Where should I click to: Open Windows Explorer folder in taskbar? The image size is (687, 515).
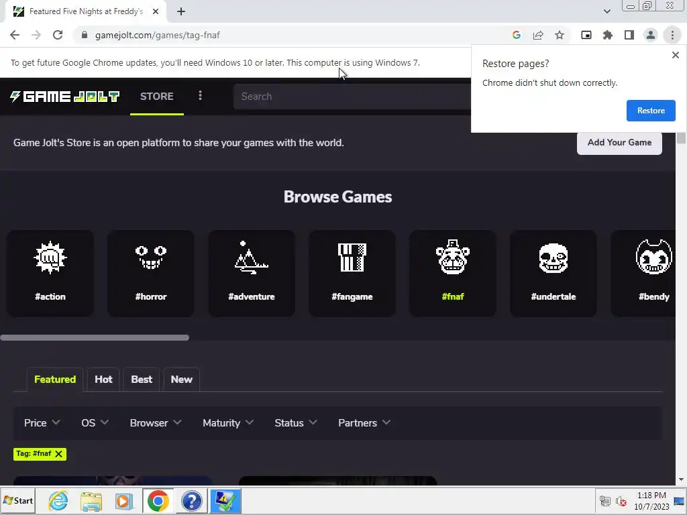(x=91, y=500)
